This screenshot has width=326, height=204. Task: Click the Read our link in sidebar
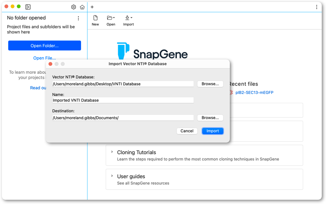pos(38,88)
